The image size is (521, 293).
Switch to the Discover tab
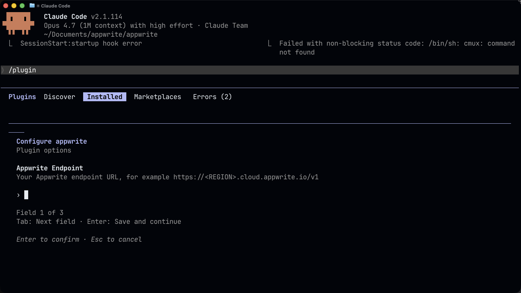coord(59,97)
